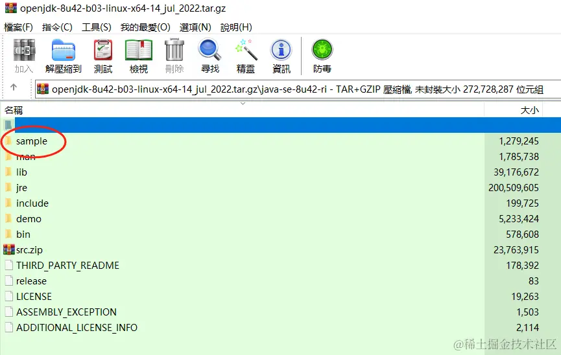Open the Favorites (我的最愛) menu
Viewport: 561px width, 355px height.
pos(145,27)
